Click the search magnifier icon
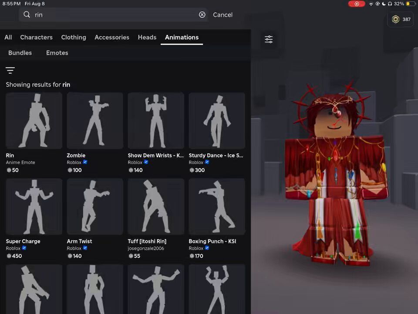This screenshot has height=314, width=418. 27,14
